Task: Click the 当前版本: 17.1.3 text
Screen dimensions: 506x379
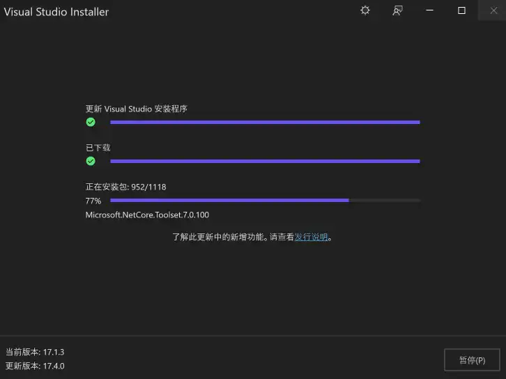Action: (35, 352)
